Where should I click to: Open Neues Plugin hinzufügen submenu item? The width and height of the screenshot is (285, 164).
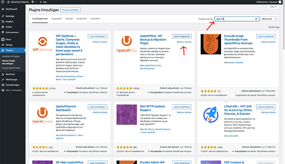pyautogui.click(x=9, y=62)
